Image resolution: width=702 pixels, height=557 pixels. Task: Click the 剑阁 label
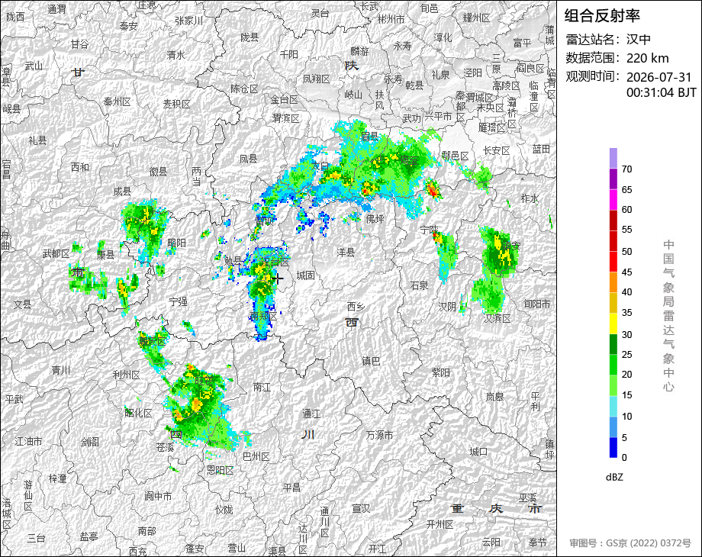(89, 442)
